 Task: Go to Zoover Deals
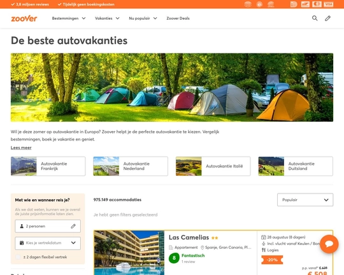point(178,18)
